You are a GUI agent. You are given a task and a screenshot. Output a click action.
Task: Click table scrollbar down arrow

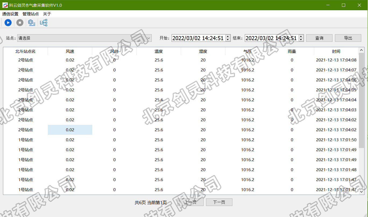[361, 191]
